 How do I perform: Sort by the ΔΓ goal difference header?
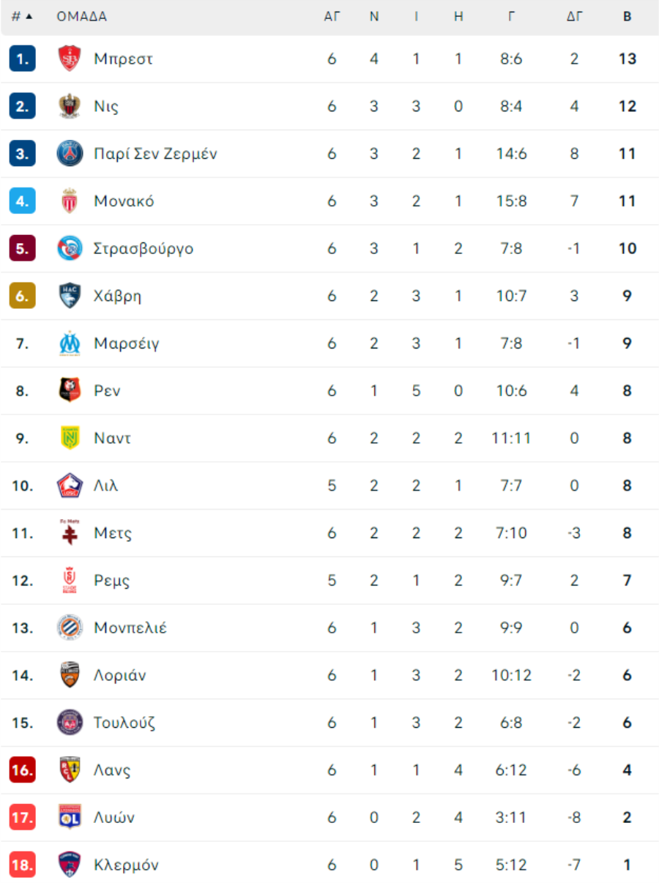coord(574,17)
